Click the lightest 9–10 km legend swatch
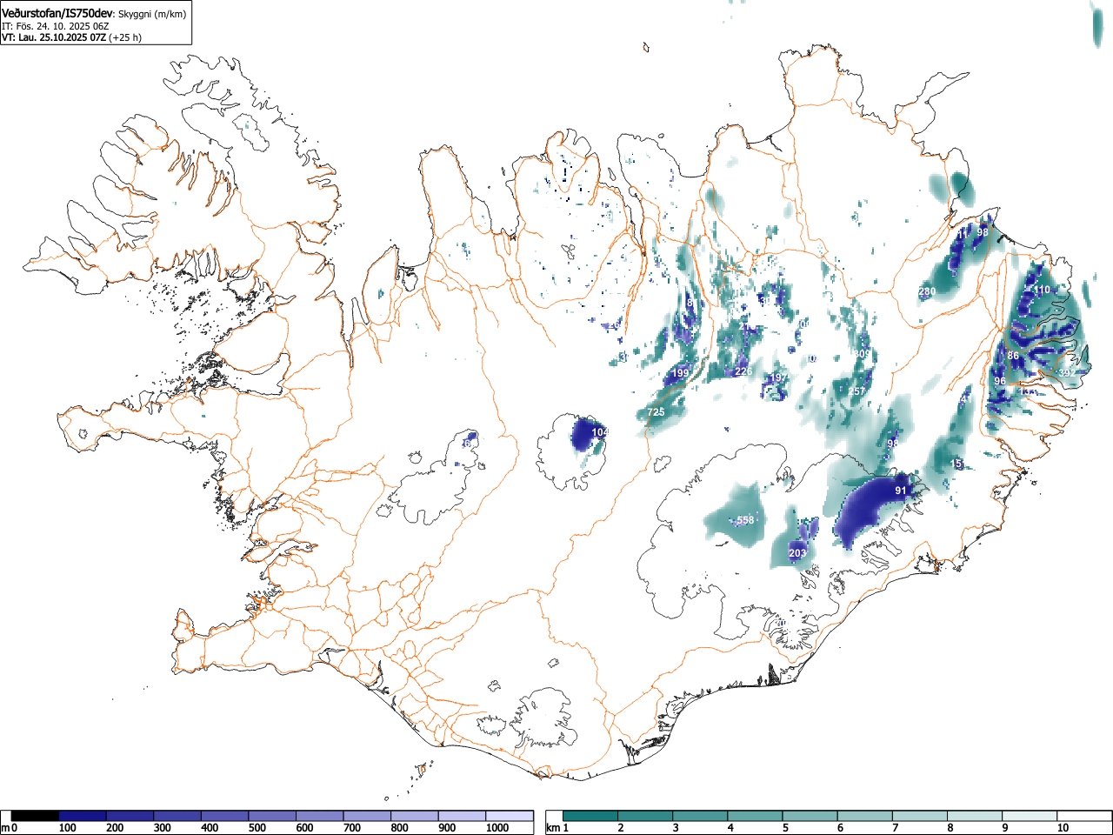1113x835 pixels. 1031,816
